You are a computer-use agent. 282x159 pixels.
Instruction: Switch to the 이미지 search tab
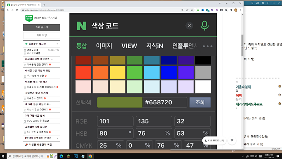tap(104, 46)
